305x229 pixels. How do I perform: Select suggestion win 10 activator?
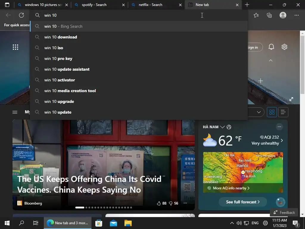click(139, 80)
